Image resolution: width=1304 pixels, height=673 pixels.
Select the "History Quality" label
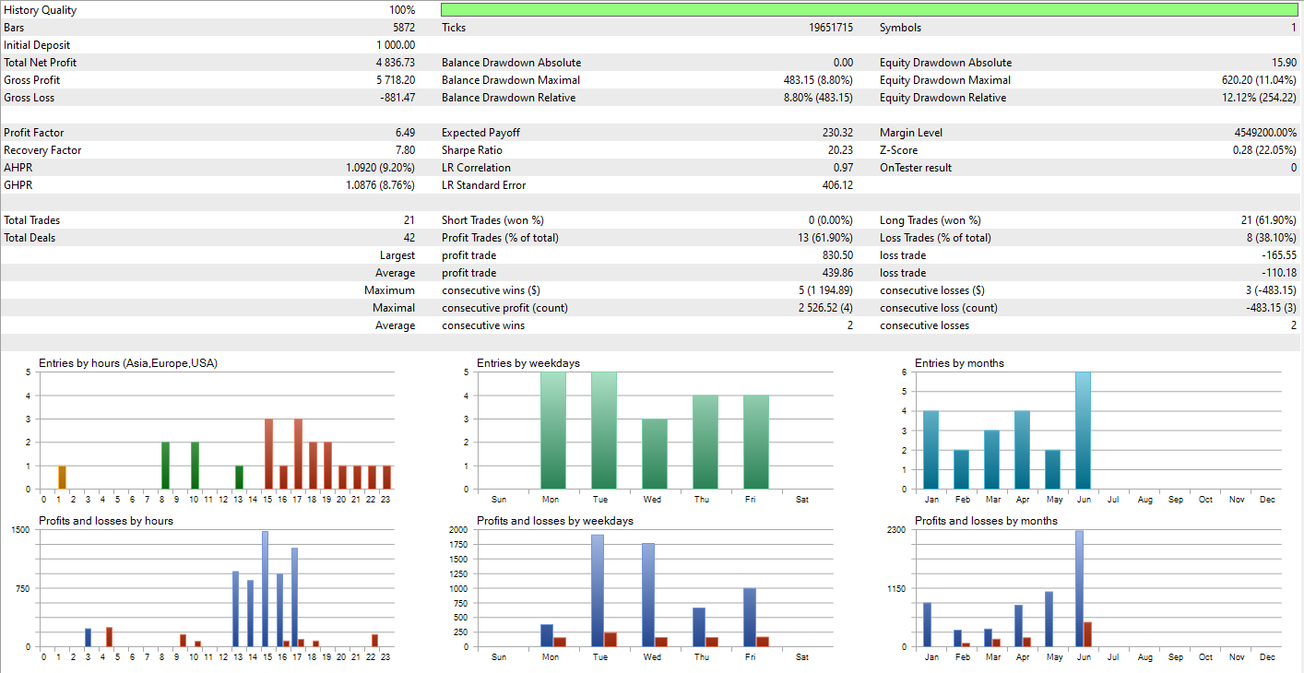(x=41, y=10)
